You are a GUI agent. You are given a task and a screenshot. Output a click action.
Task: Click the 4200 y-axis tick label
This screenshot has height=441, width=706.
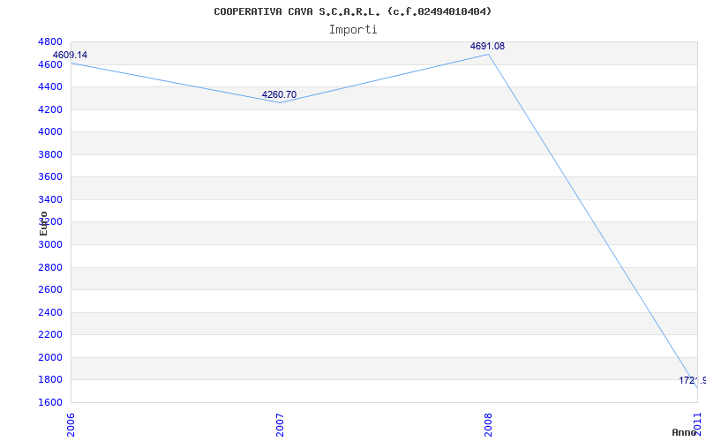coord(50,109)
